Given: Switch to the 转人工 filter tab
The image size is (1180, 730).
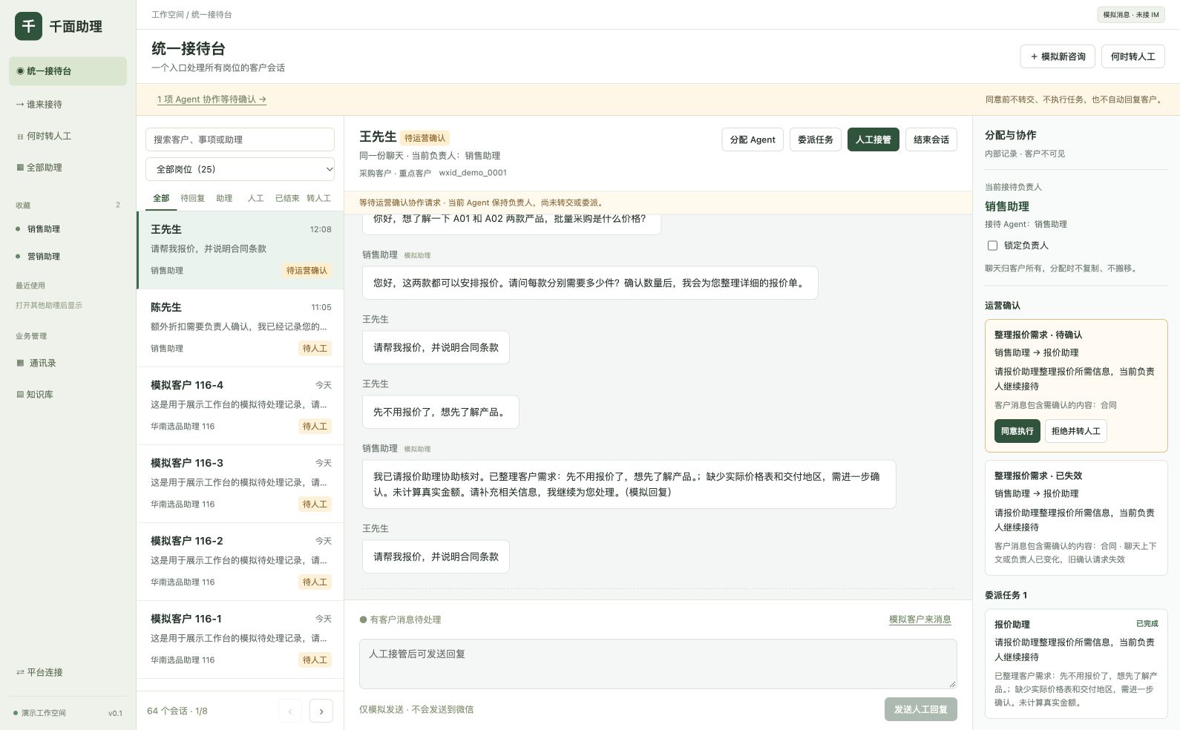Looking at the screenshot, I should (x=318, y=198).
